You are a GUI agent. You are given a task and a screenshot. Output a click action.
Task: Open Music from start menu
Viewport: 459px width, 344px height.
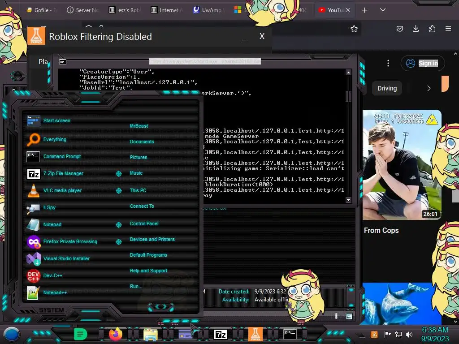click(136, 173)
